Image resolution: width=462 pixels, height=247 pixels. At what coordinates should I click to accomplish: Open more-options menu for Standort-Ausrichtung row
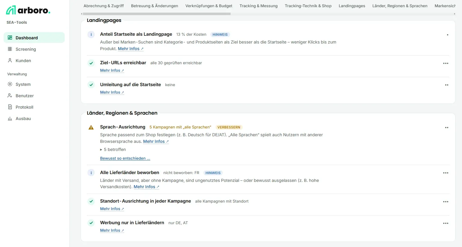coord(446,202)
